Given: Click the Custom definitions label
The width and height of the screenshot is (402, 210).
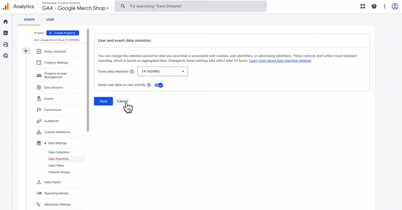Looking at the screenshot, I should [x=57, y=132].
